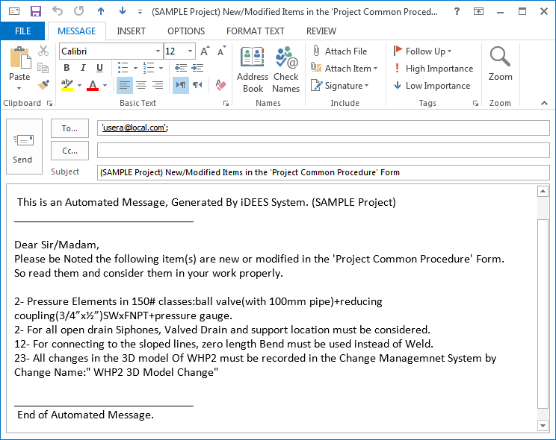The height and width of the screenshot is (440, 556).
Task: Click into the Cc address field
Action: (324, 151)
